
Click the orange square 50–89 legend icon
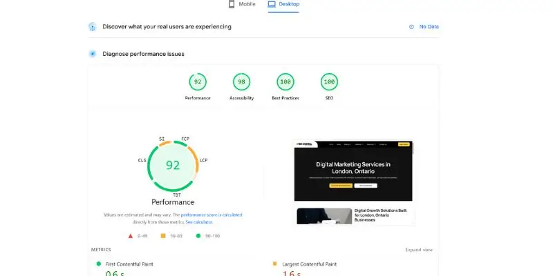(x=163, y=236)
